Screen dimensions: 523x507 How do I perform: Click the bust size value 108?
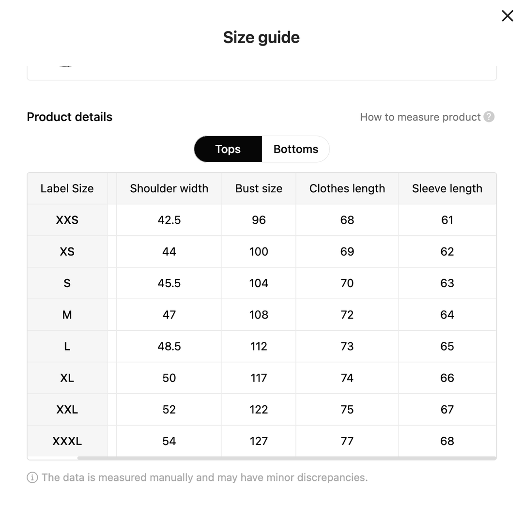pyautogui.click(x=259, y=315)
